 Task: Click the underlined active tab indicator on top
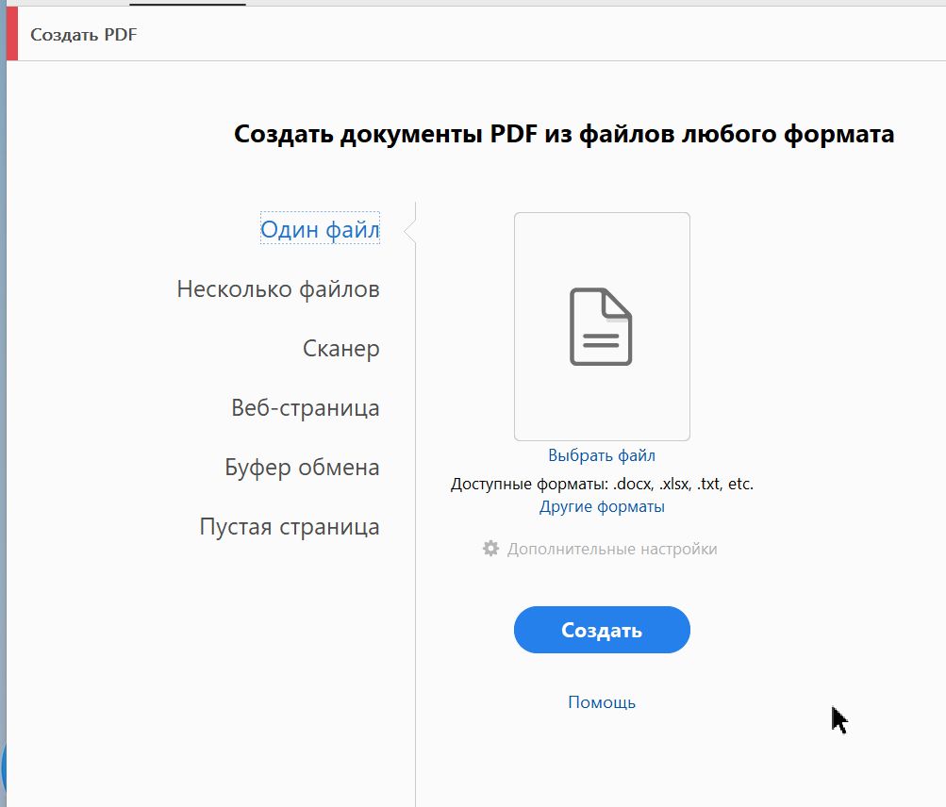187,4
